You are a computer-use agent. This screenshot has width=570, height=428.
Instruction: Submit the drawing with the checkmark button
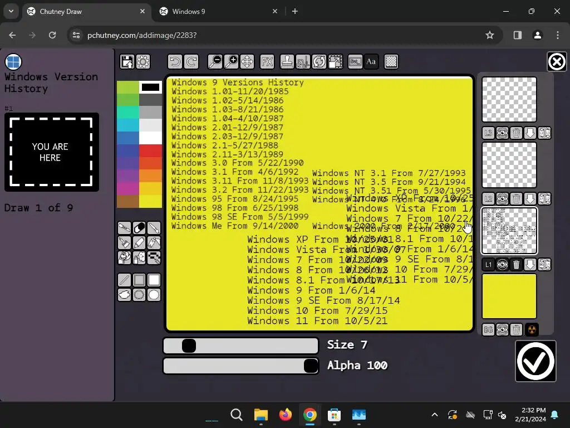(x=535, y=361)
